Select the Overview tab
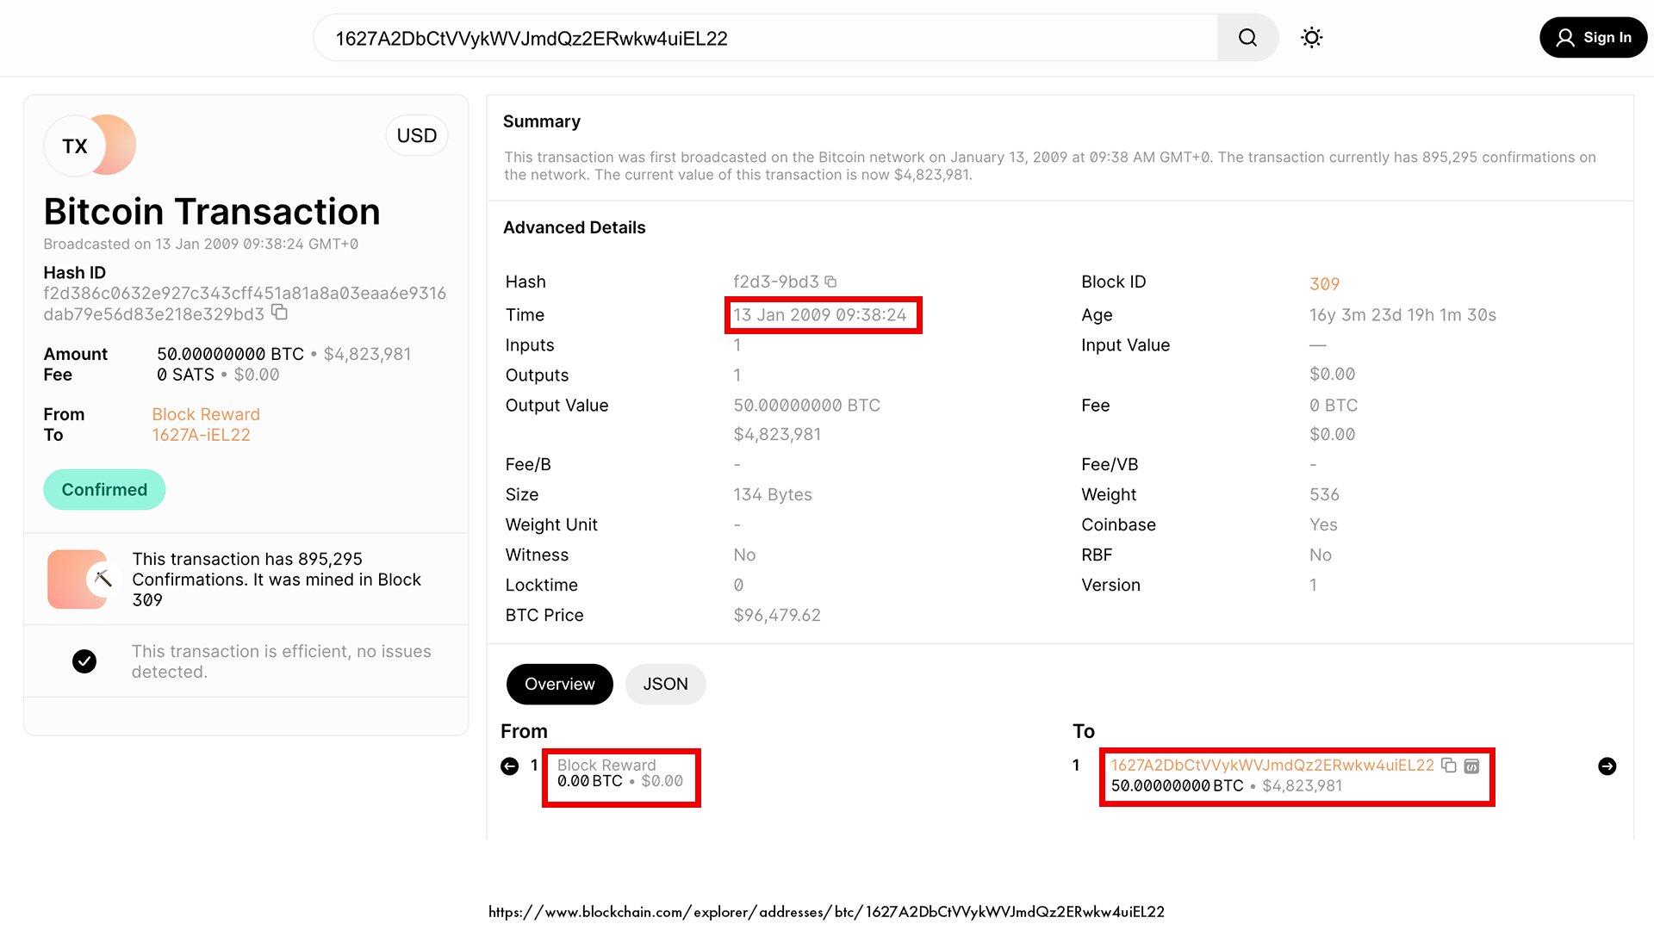Viewport: 1654px width, 930px height. (559, 685)
